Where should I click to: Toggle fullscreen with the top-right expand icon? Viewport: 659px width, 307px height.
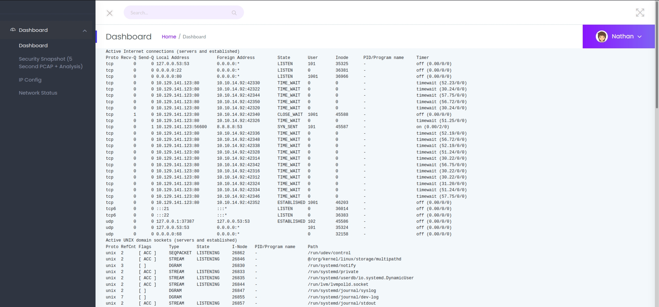point(640,13)
